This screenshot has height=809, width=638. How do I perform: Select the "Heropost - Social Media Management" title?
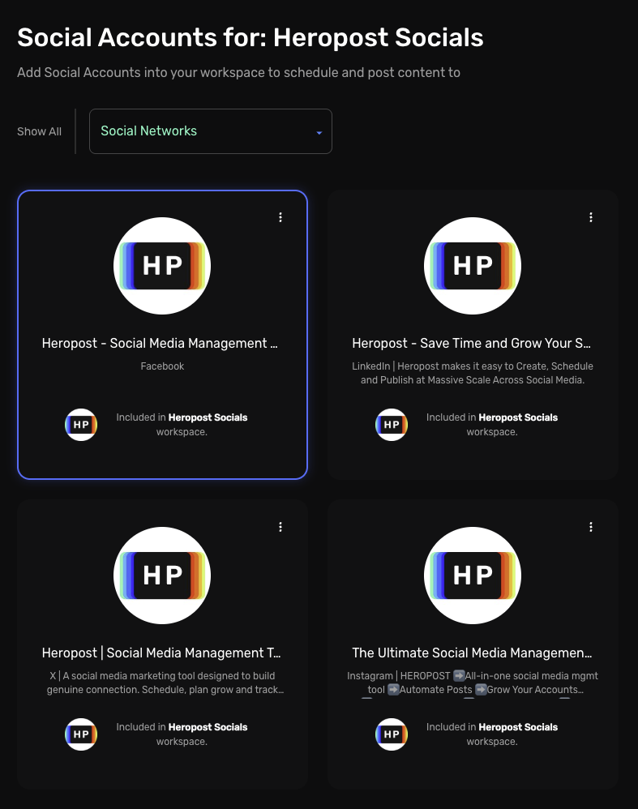click(x=160, y=343)
